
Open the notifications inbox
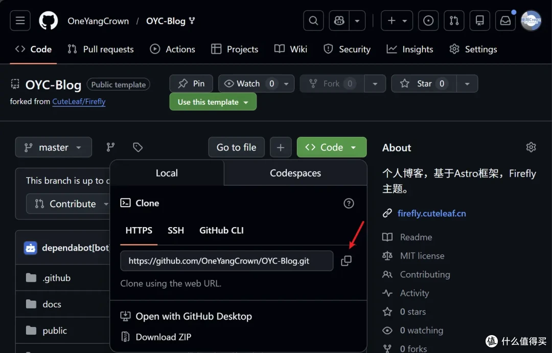coord(505,21)
